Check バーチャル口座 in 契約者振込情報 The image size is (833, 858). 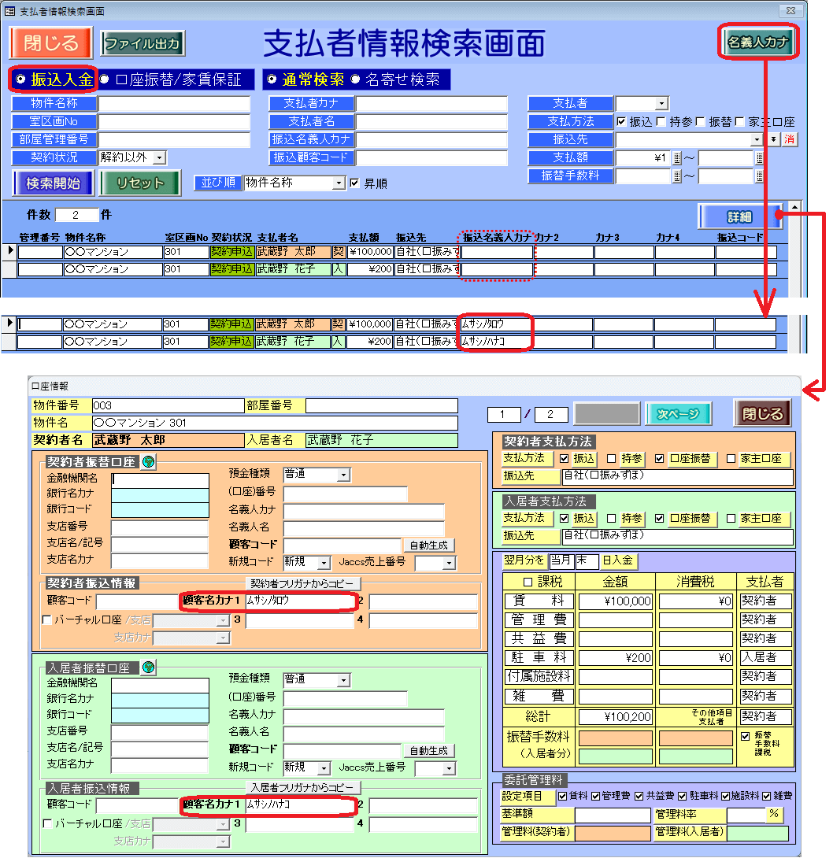(x=47, y=619)
